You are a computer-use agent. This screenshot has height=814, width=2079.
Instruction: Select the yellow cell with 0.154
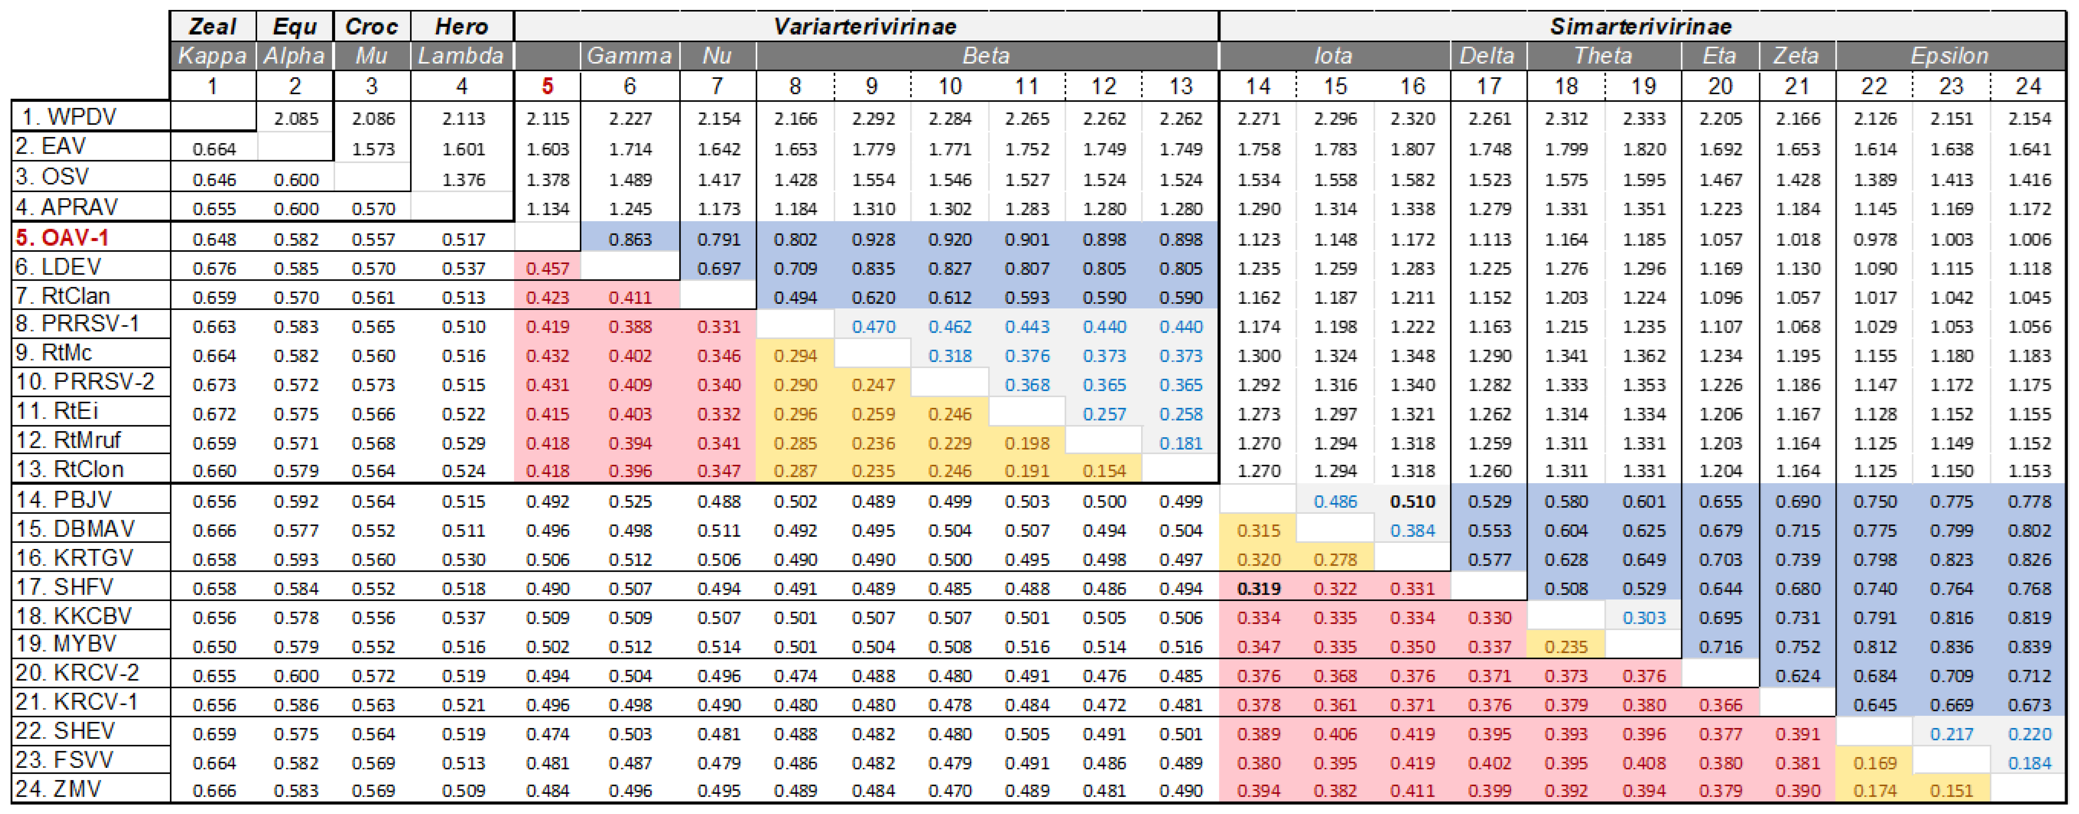pos(1103,470)
